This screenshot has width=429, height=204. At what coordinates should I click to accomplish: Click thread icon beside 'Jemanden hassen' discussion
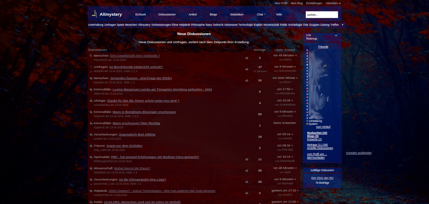[x=91, y=78]
